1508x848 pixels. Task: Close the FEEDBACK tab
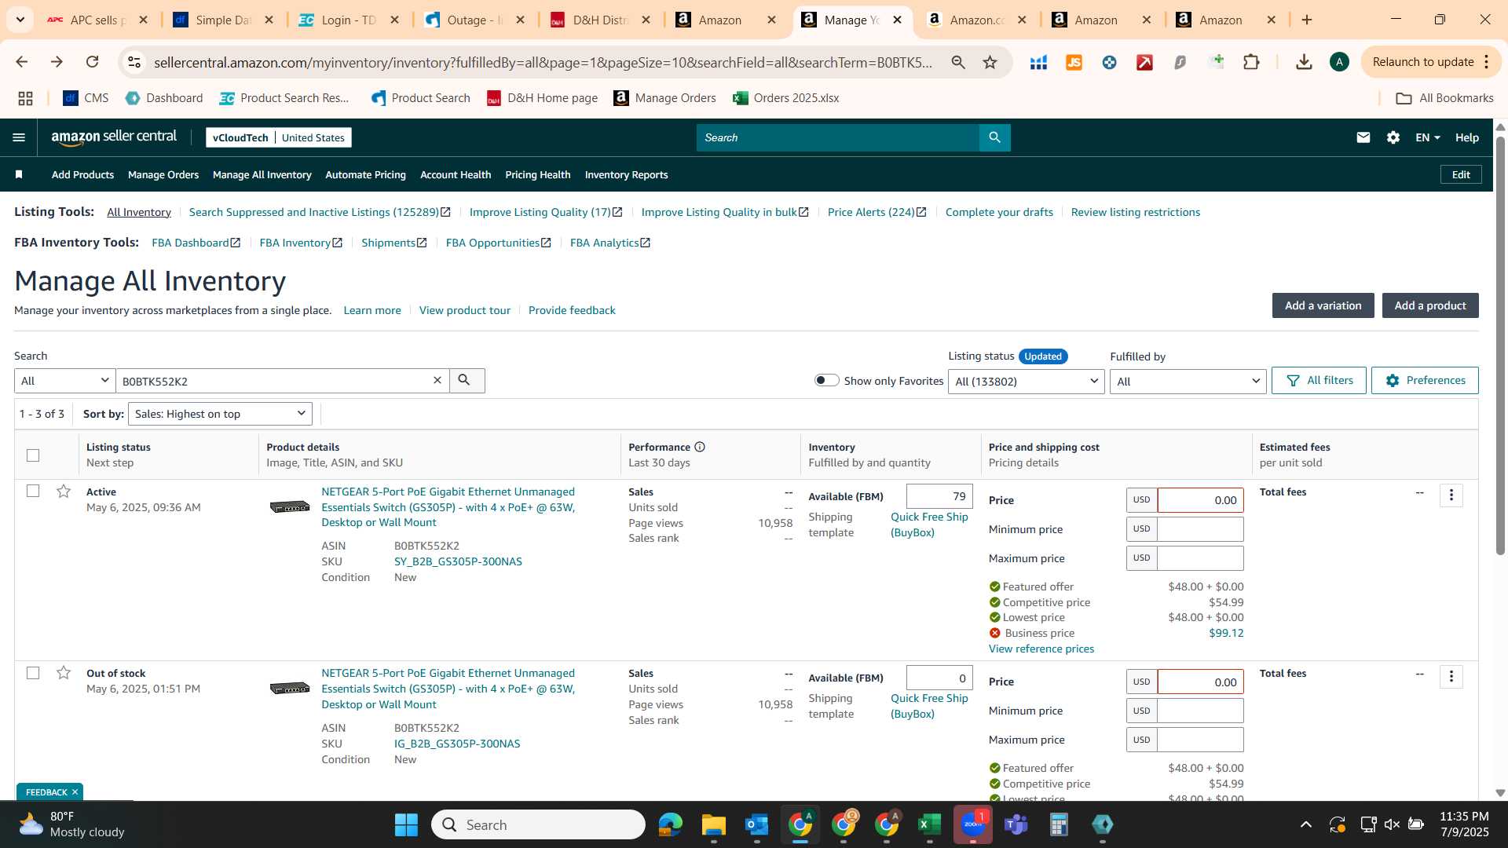pyautogui.click(x=75, y=792)
